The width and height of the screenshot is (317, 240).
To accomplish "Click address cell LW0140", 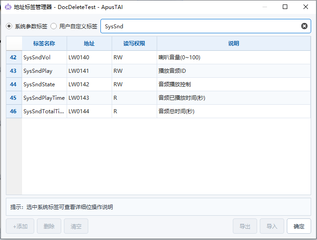I will pyautogui.click(x=89, y=58).
